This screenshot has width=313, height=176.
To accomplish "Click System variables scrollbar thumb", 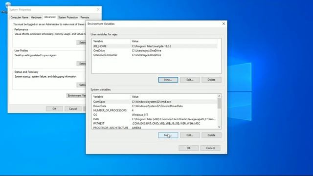I will pyautogui.click(x=219, y=103).
